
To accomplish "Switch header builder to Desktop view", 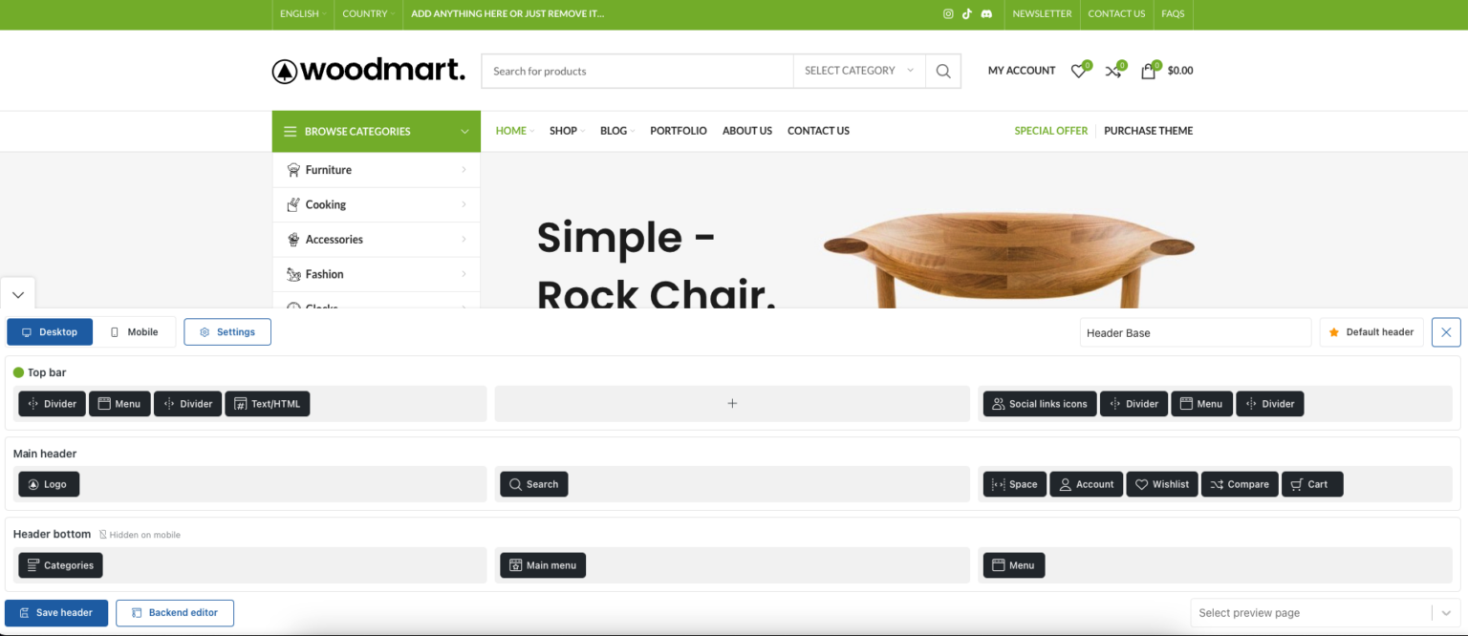I will click(x=50, y=331).
